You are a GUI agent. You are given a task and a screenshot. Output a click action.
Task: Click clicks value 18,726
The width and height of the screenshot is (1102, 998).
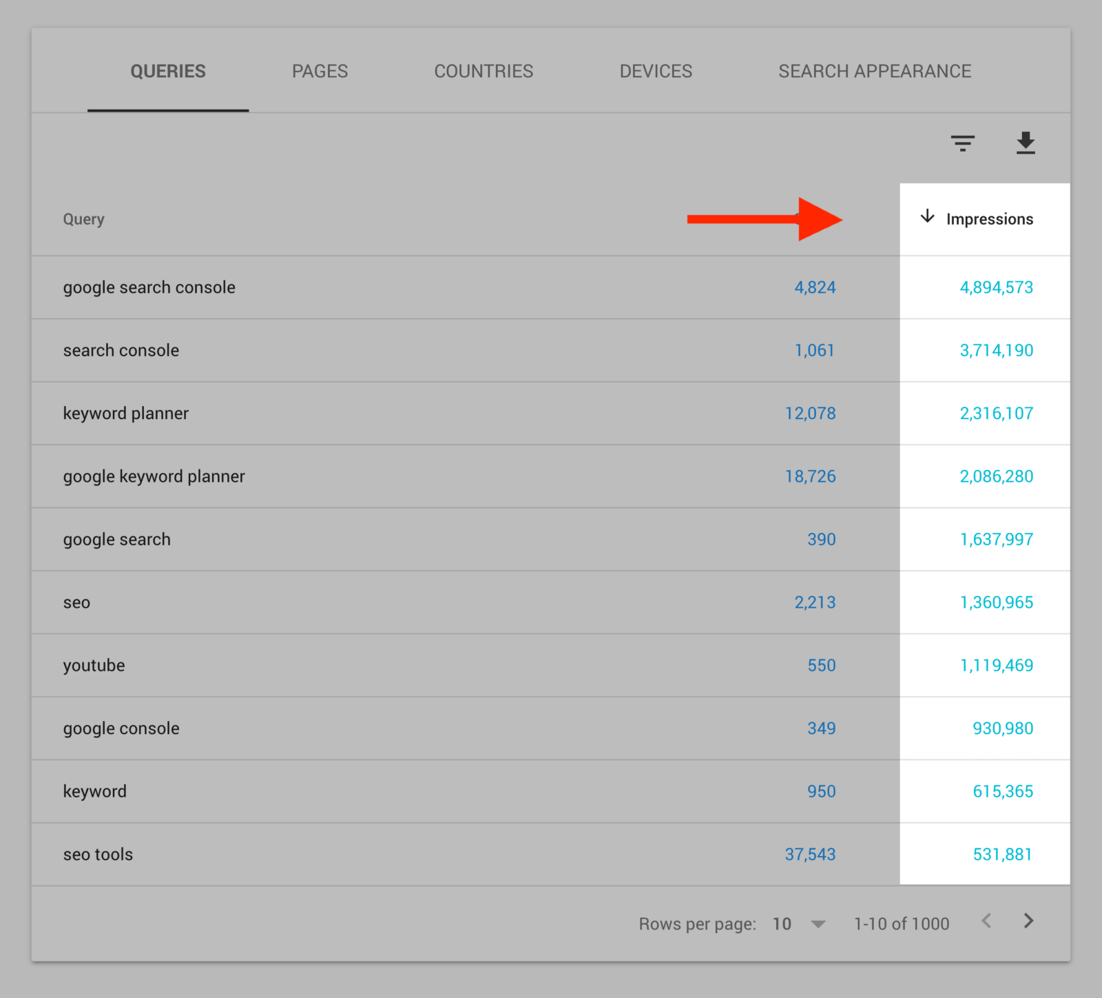tap(810, 476)
